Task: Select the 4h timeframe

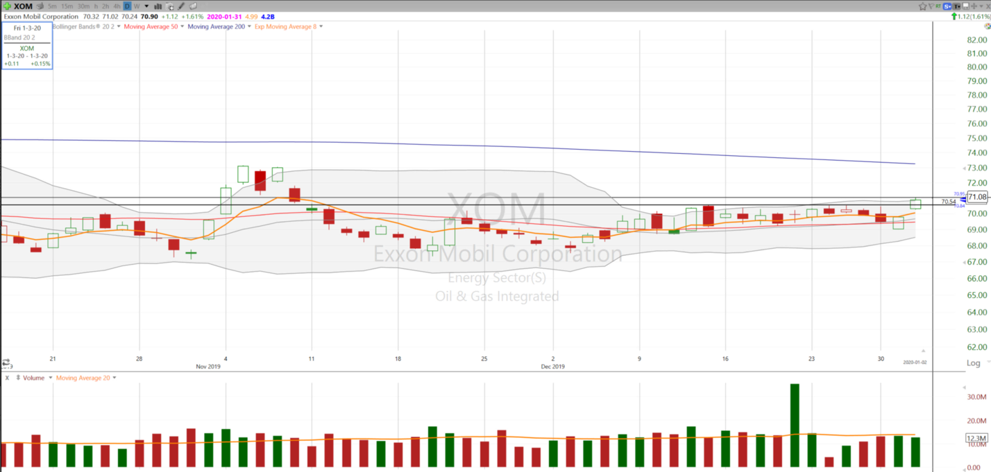Action: pyautogui.click(x=117, y=6)
